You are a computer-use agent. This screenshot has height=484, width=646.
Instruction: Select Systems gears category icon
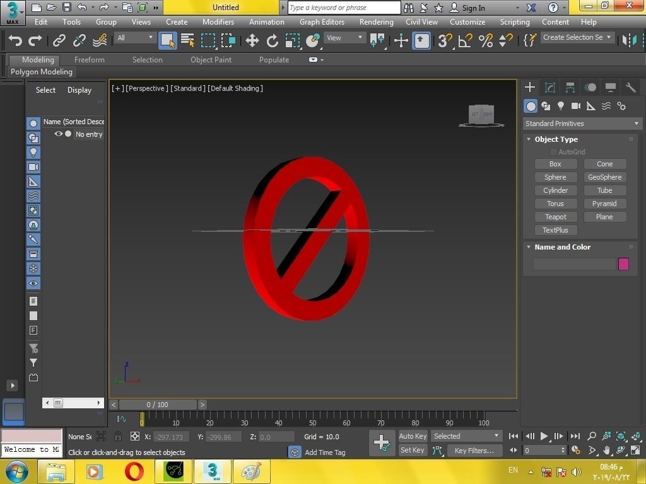pyautogui.click(x=621, y=106)
